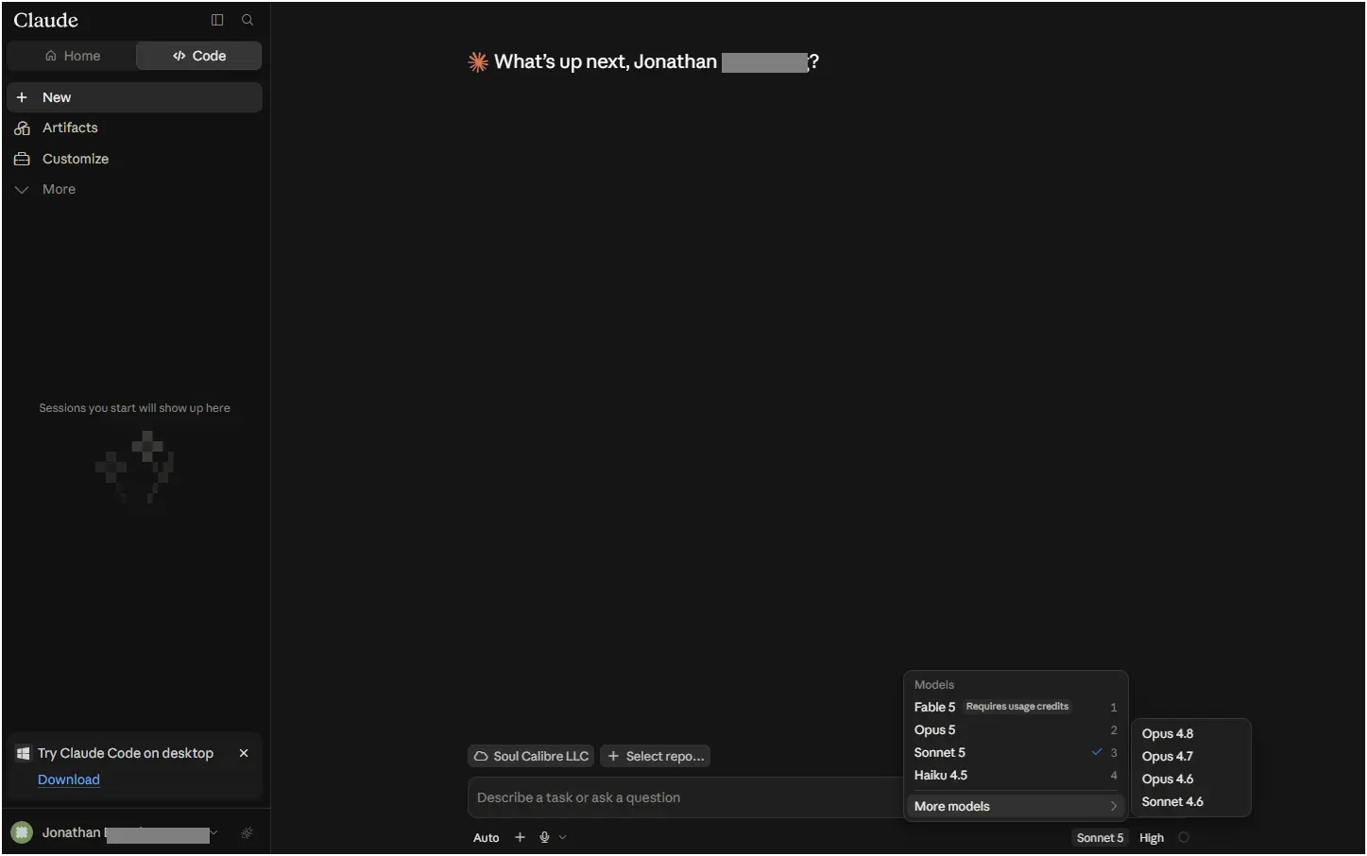Switch to the Home tab
The height and width of the screenshot is (856, 1367).
tap(72, 56)
